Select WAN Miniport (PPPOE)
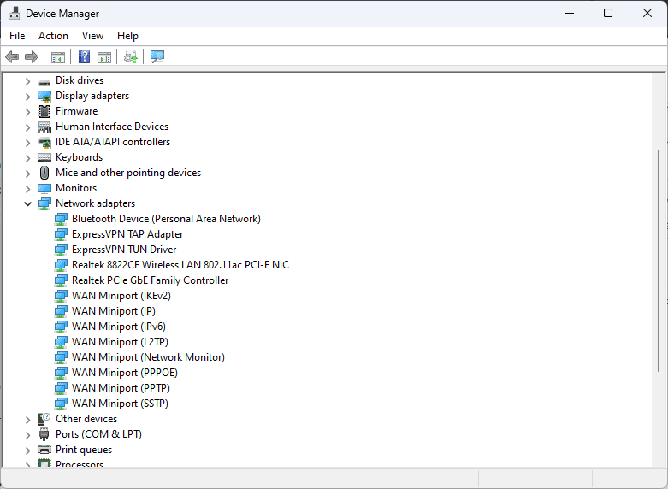 125,372
